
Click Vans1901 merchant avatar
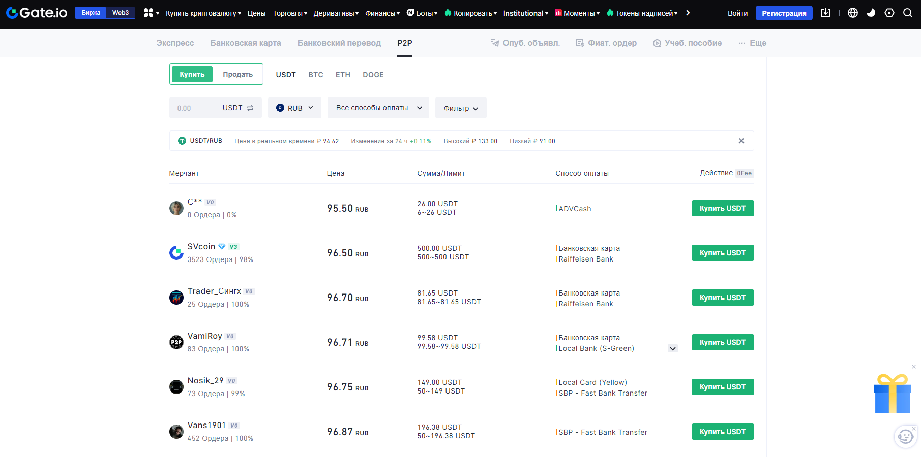click(x=176, y=432)
